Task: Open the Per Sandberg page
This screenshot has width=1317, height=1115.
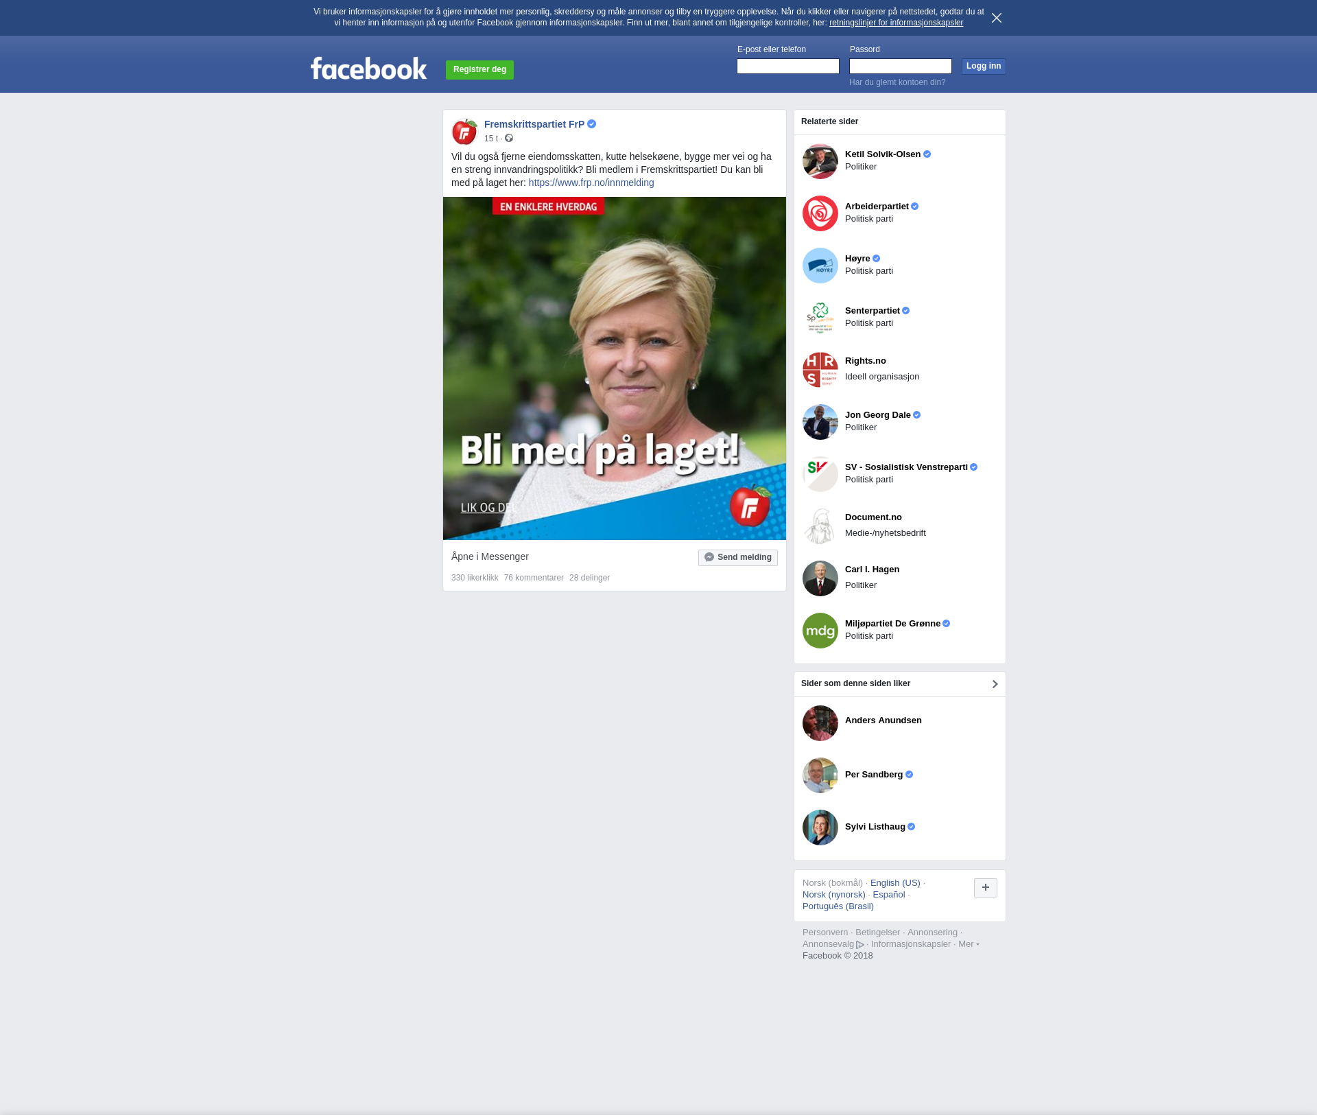Action: [x=874, y=775]
